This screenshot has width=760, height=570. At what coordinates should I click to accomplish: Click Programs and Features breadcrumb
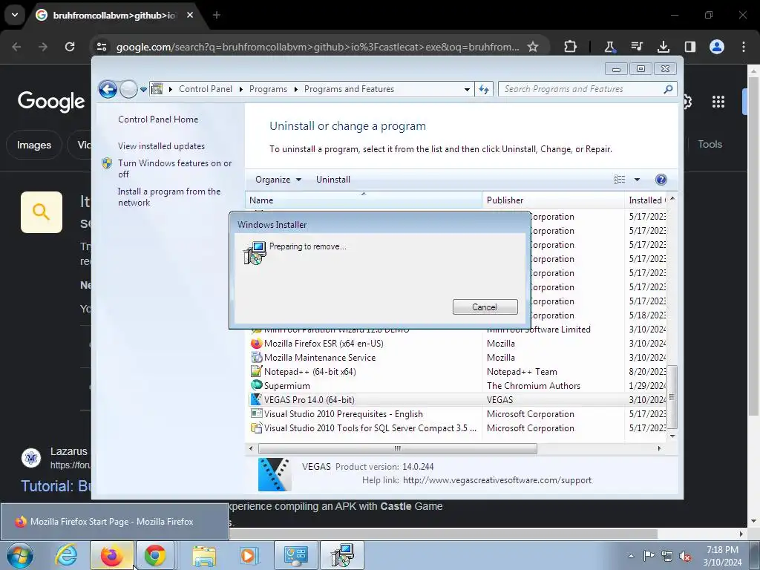349,89
